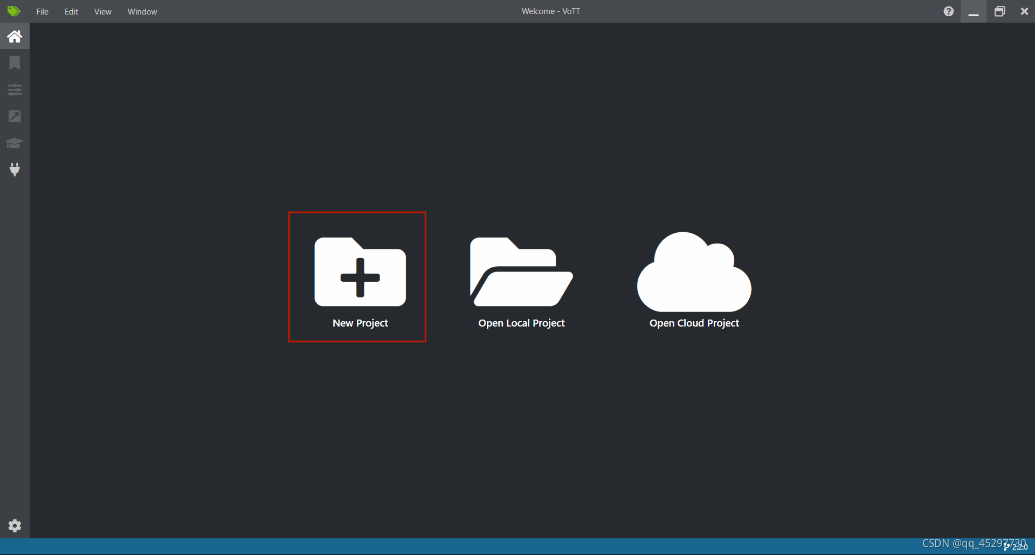Image resolution: width=1035 pixels, height=555 pixels.
Task: Go to the Home page icon
Action: pyautogui.click(x=15, y=36)
